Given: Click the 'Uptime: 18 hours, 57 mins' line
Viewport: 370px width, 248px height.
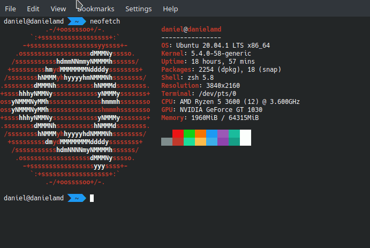Looking at the screenshot, I should click(208, 62).
